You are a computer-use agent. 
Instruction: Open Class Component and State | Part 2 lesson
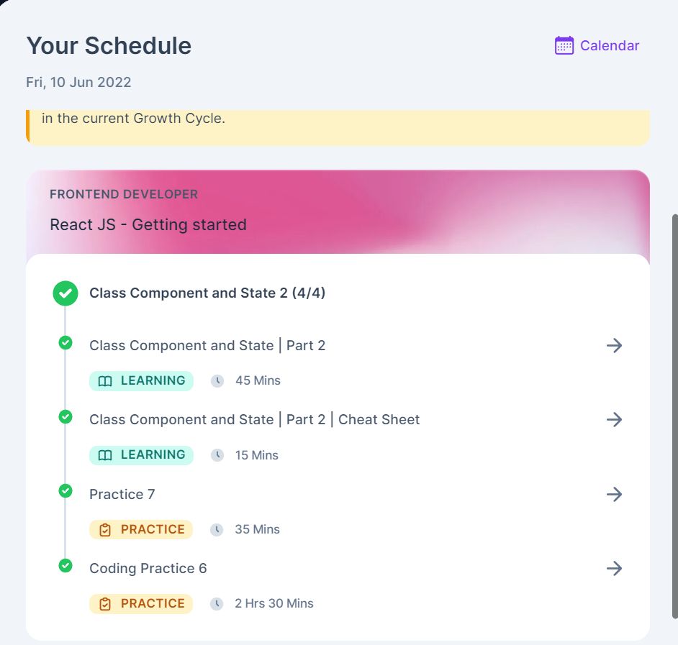(x=207, y=346)
